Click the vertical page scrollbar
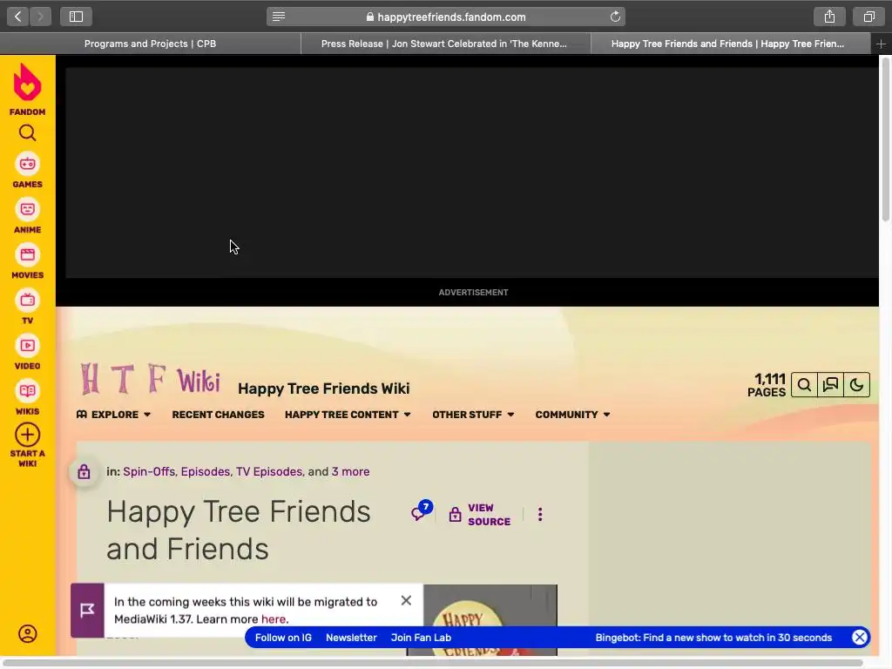This screenshot has height=669, width=892. [885, 139]
